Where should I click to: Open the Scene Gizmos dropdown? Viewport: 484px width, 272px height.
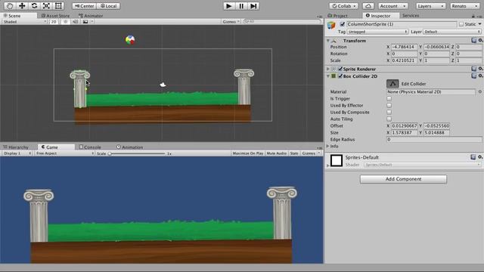pyautogui.click(x=231, y=22)
